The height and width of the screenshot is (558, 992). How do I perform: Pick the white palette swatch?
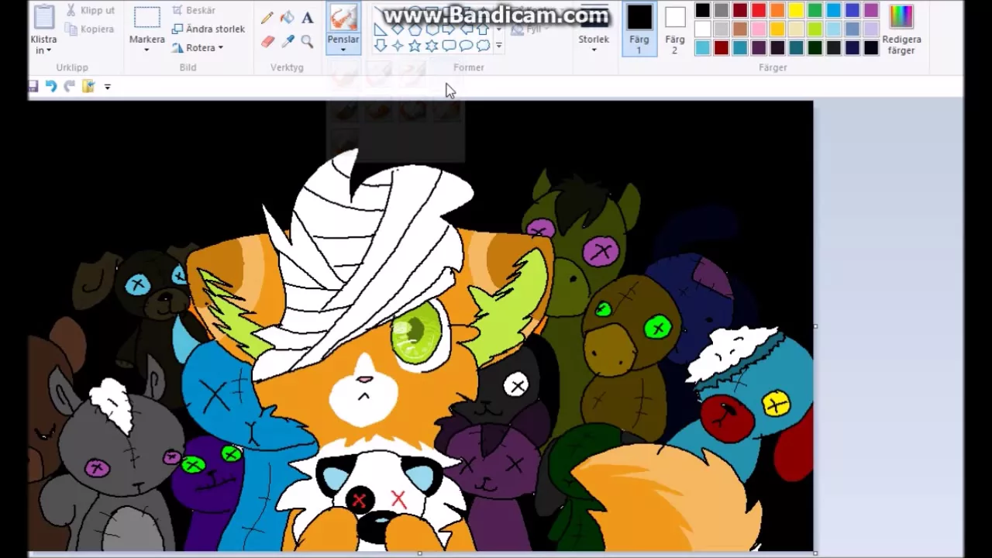coord(702,29)
